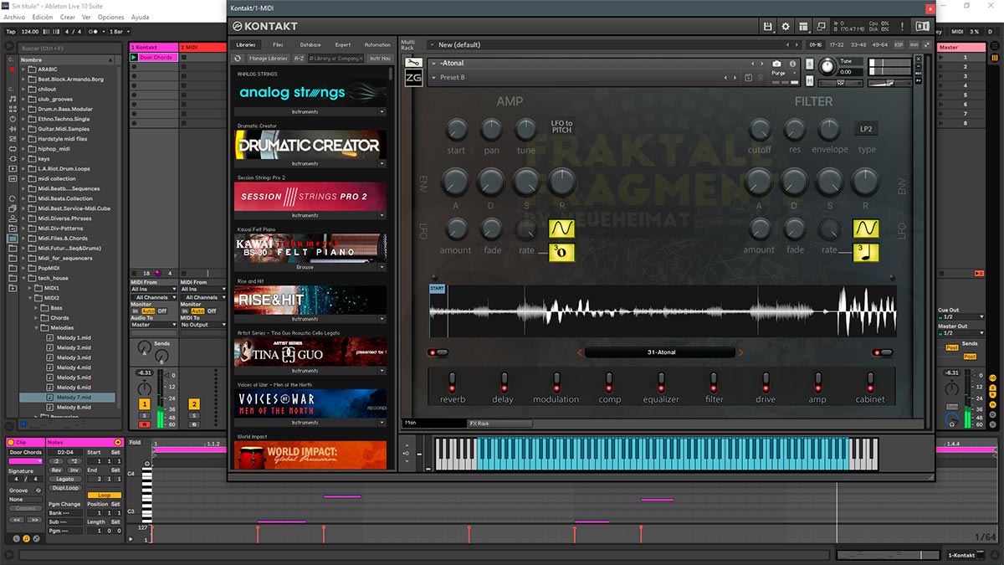Screen dimensions: 1004x565
Task: Click Manage Libraries button
Action: 269,59
